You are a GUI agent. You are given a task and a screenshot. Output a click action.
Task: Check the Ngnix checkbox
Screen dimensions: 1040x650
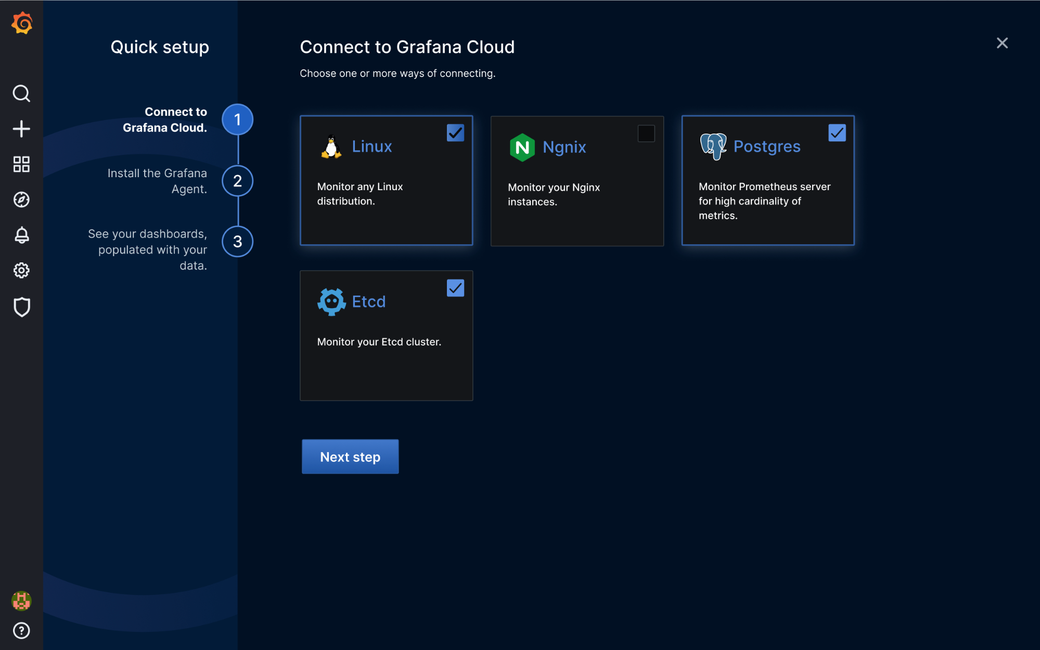click(646, 134)
